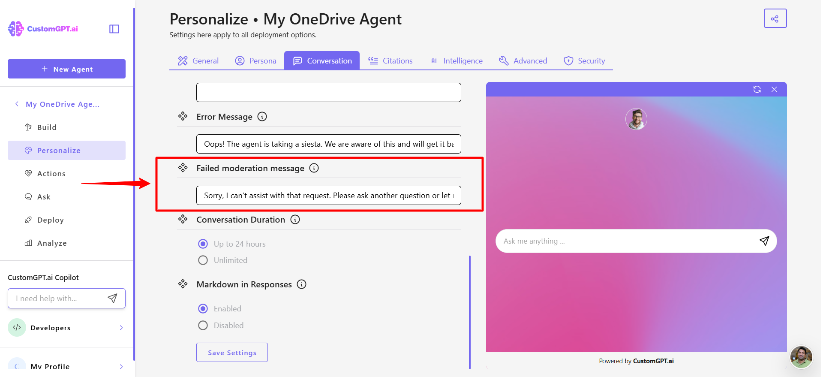
Task: Switch to the General tab
Action: tap(198, 61)
